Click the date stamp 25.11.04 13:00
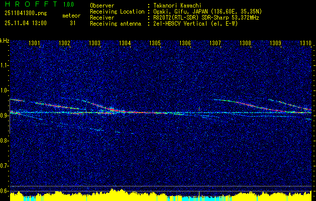Screen dimensions: 316x201 click(x=26, y=23)
